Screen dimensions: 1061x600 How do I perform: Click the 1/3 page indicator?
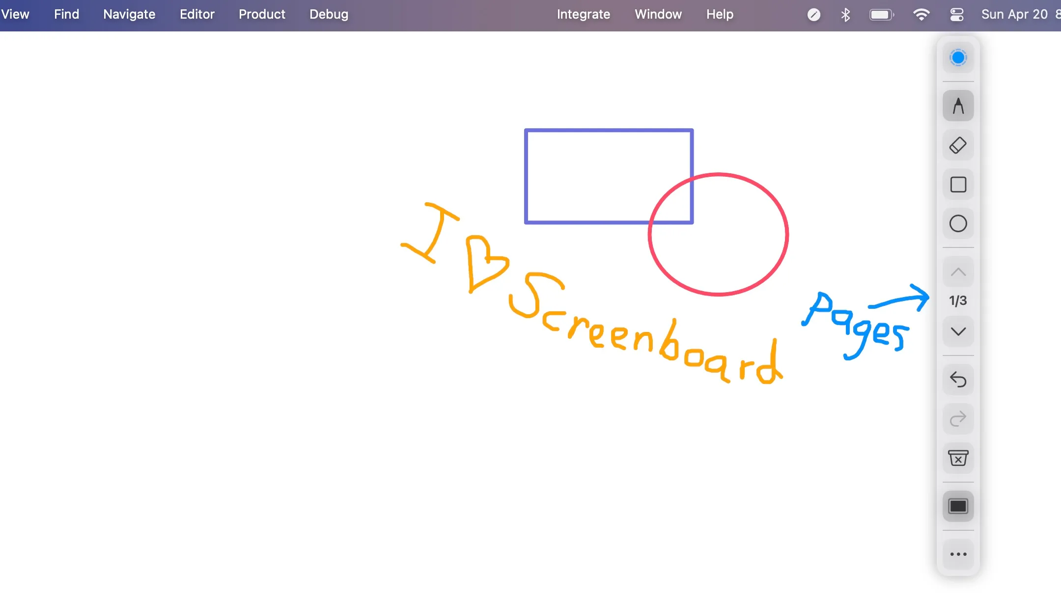958,300
